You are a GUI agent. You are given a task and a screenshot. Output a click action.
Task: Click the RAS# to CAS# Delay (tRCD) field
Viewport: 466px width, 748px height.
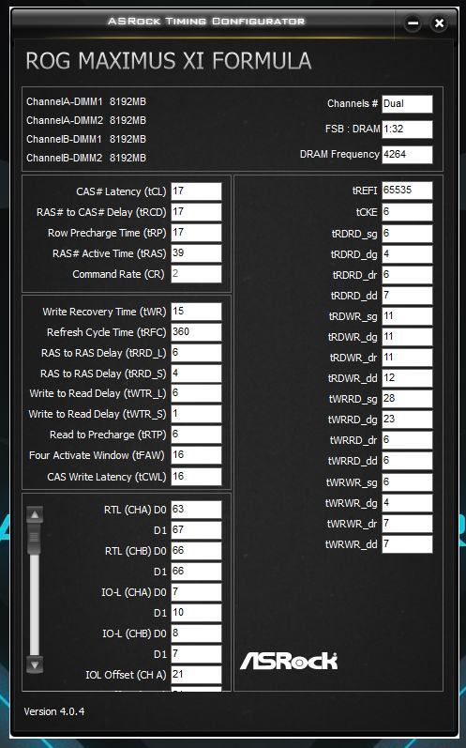click(x=196, y=212)
